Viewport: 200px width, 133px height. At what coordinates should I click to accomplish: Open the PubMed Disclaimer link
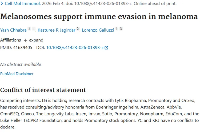[17, 74]
